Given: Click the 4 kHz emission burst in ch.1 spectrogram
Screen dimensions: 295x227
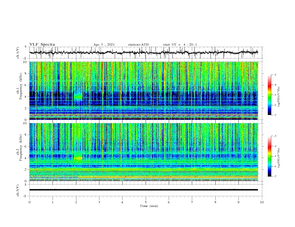Looking at the screenshot, I should [x=78, y=96].
